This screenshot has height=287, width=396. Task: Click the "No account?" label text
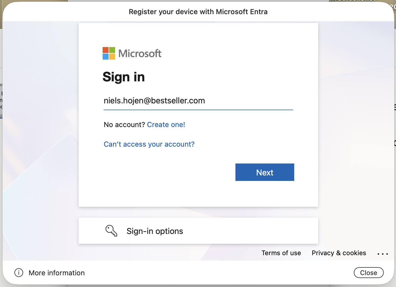[x=124, y=125]
